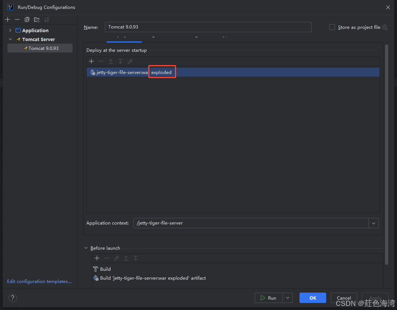Collapse the Before launch section
The height and width of the screenshot is (310, 397).
click(x=86, y=248)
